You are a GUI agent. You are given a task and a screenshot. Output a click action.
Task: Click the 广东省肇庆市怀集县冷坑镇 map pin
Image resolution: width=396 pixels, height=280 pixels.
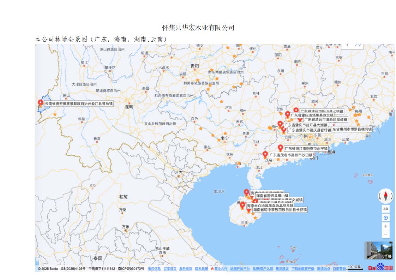(288, 114)
